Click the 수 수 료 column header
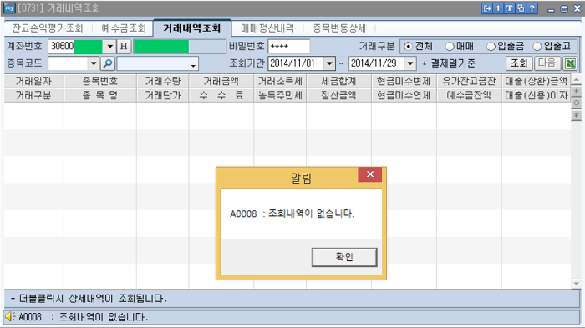Image resolution: width=585 pixels, height=328 pixels. click(x=221, y=95)
